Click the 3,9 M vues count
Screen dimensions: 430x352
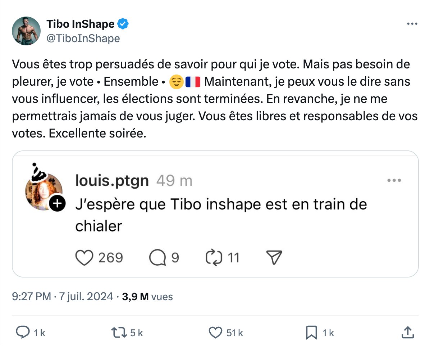[x=147, y=297]
